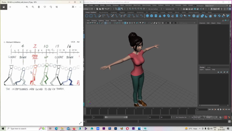The height and width of the screenshot is (131, 232).
Task: Switch to Rigging shelf tab
Action: (x=122, y=12)
